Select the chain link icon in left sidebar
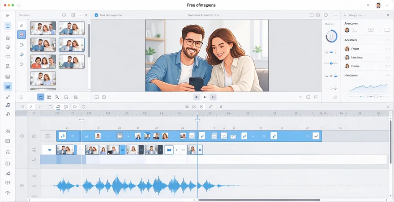 click(x=8, y=97)
